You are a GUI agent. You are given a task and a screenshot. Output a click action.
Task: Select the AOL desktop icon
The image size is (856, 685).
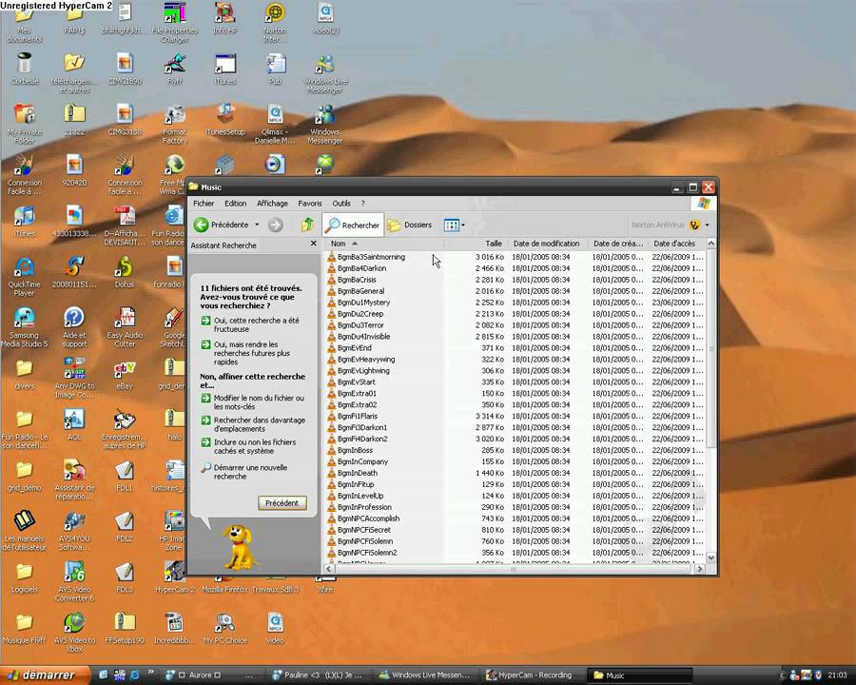pyautogui.click(x=74, y=424)
